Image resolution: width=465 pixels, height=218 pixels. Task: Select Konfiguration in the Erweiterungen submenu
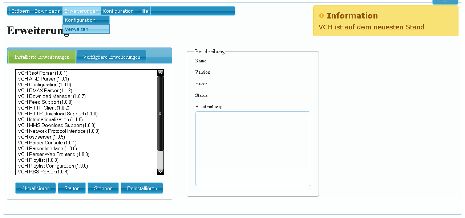pyautogui.click(x=80, y=20)
